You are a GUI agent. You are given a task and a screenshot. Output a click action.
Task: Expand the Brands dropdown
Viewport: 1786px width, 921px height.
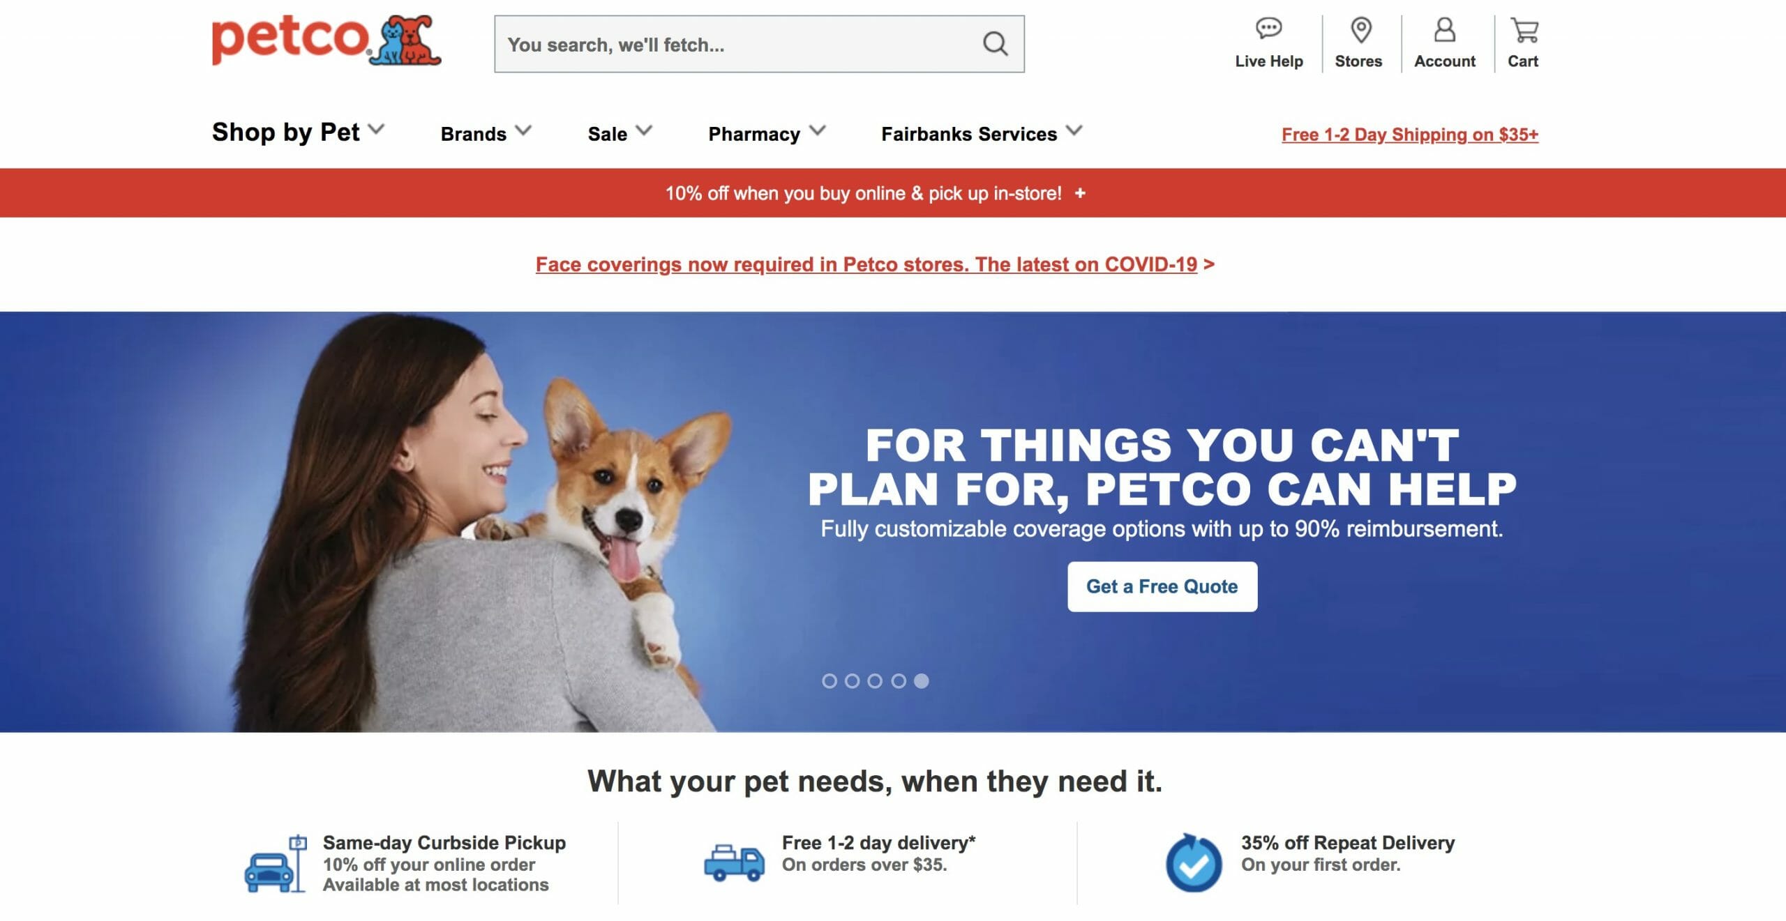(486, 133)
